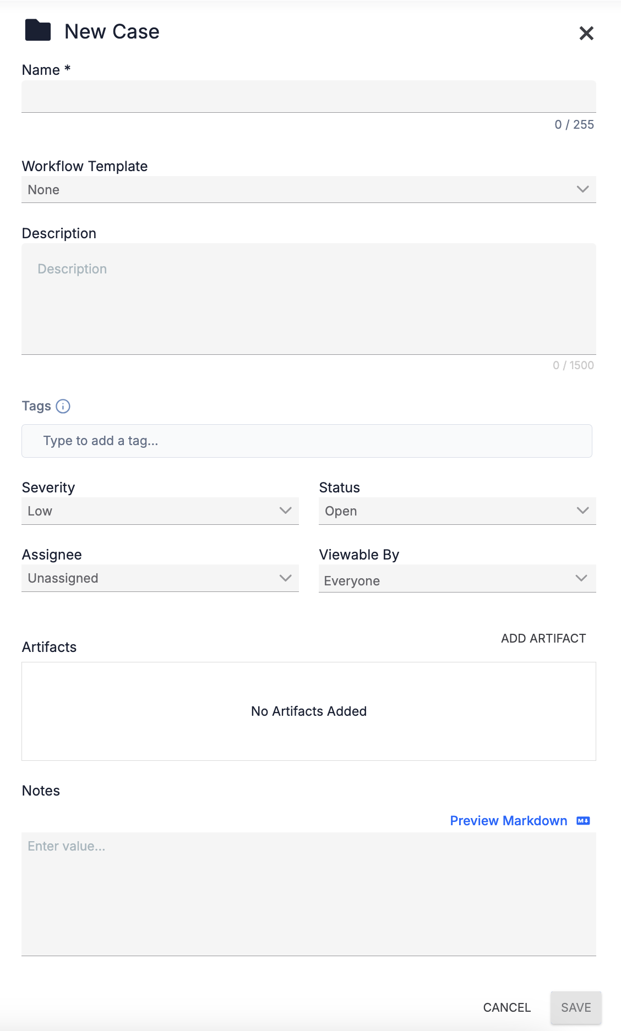
Task: Open Preview Markdown for Notes
Action: pos(507,820)
